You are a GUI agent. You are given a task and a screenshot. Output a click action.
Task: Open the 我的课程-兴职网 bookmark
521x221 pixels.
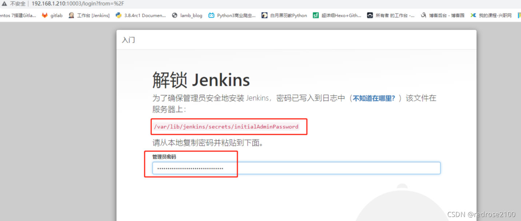coord(495,16)
